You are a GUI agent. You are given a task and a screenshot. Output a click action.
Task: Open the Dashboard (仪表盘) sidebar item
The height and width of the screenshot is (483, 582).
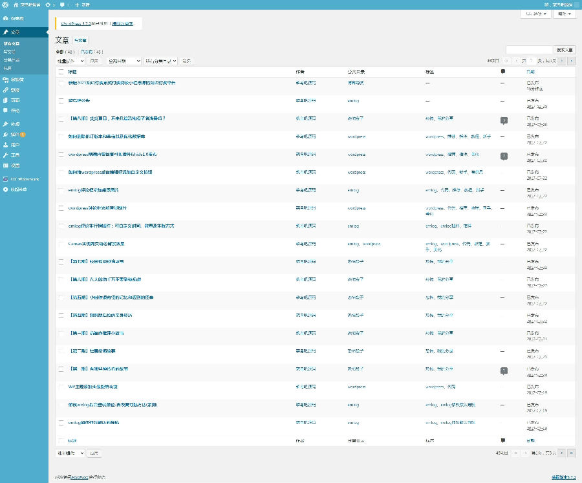tap(24, 18)
